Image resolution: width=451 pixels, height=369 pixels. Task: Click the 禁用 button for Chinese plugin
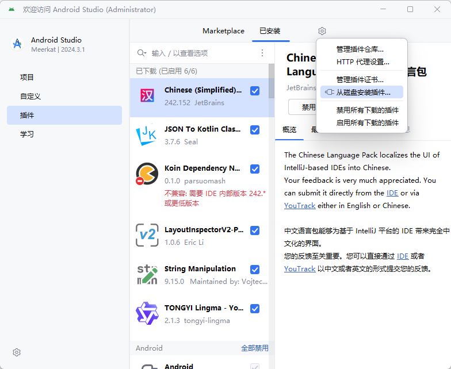point(303,107)
